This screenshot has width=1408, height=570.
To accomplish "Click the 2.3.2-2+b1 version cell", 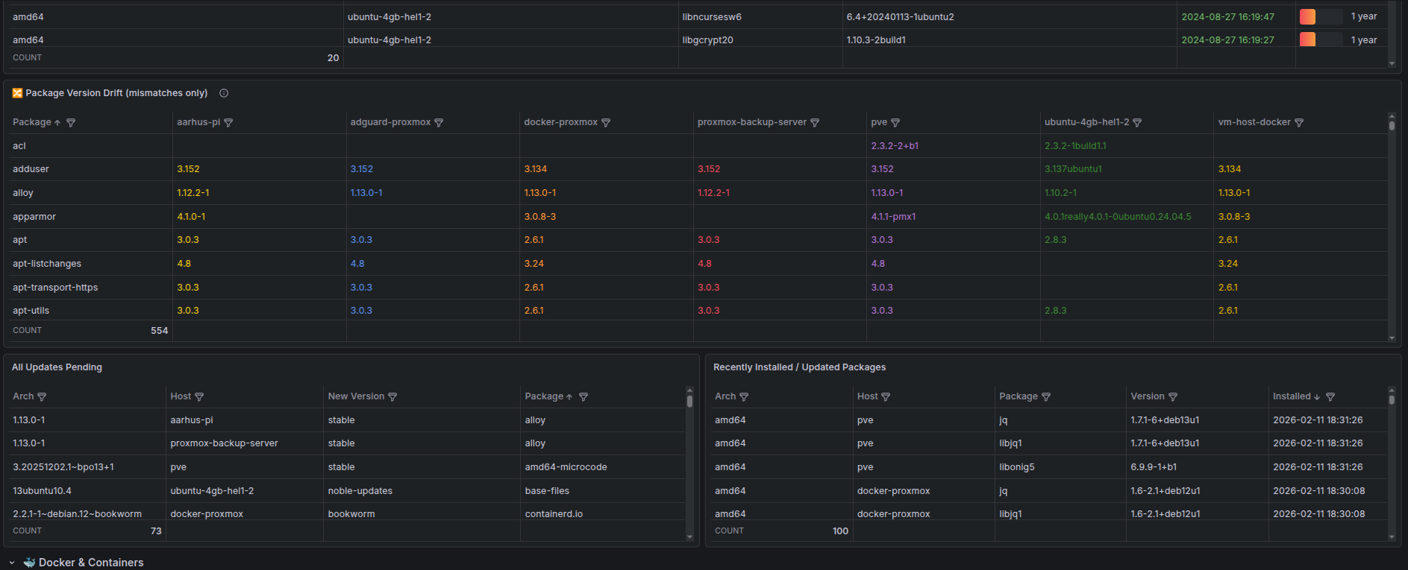I will pos(895,146).
